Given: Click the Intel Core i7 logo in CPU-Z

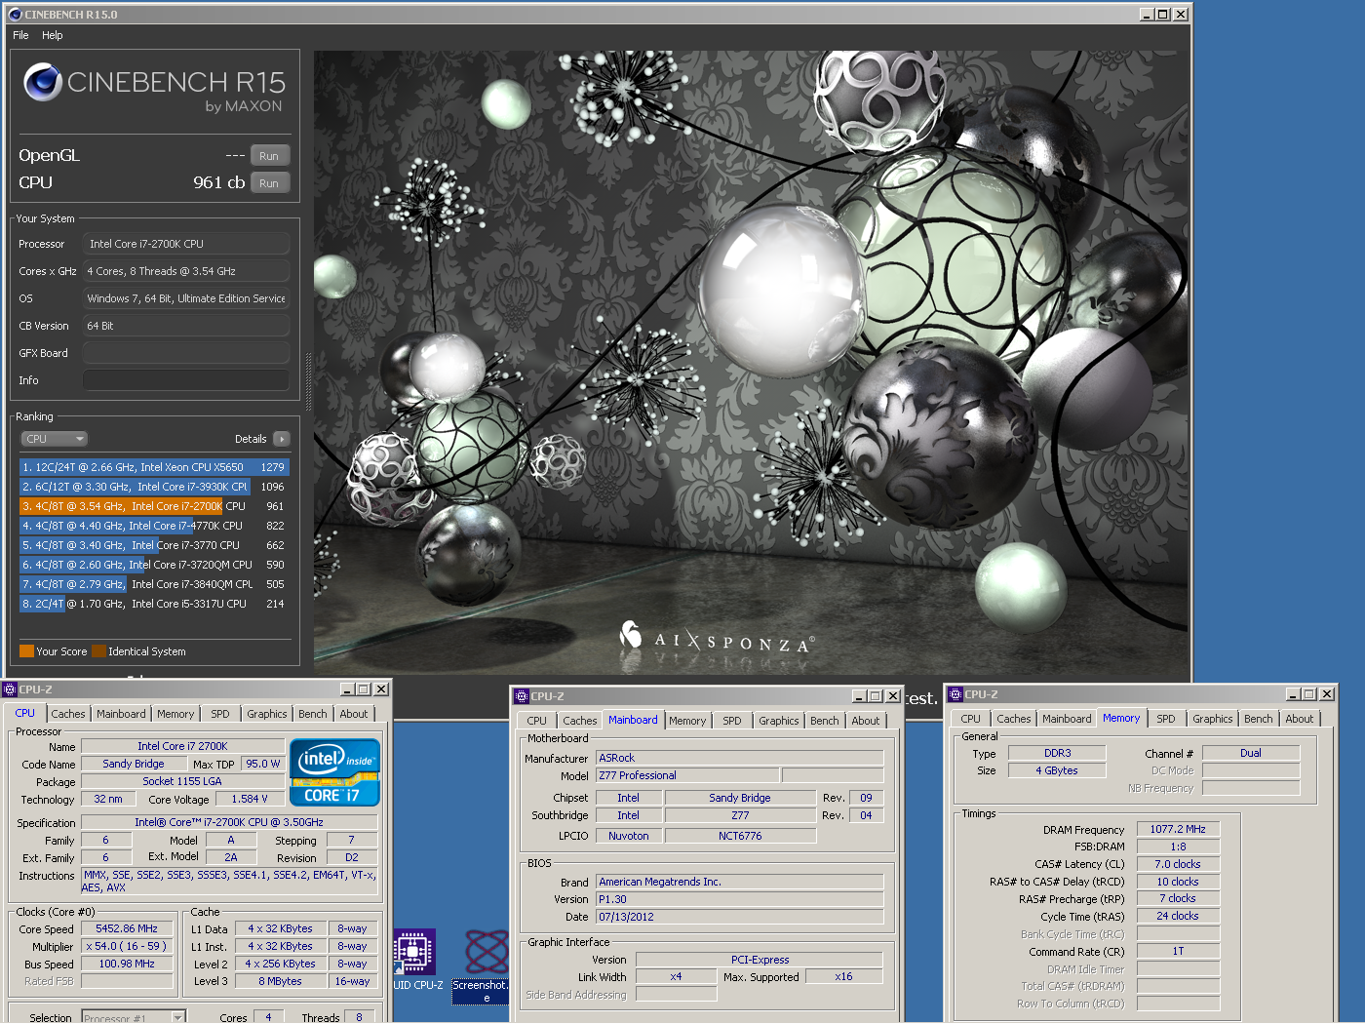Looking at the screenshot, I should [x=334, y=771].
